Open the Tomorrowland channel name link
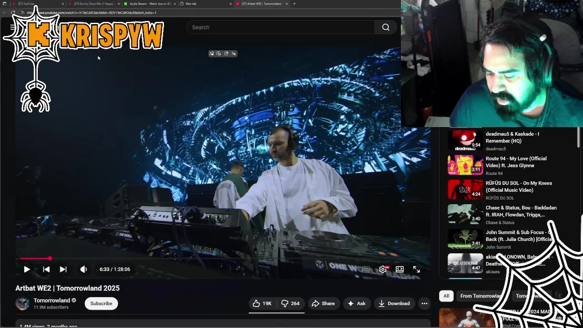This screenshot has width=583, height=328. [52, 301]
